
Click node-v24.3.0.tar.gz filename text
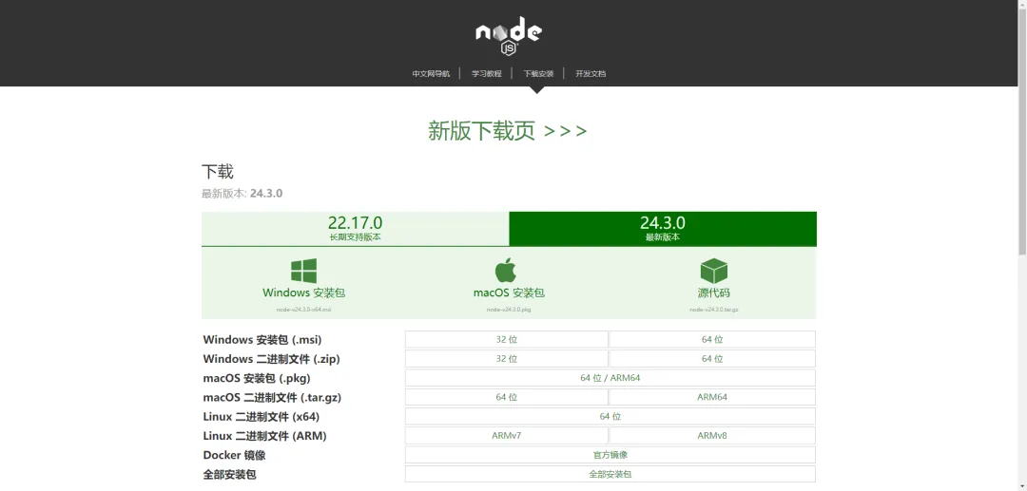tap(713, 310)
